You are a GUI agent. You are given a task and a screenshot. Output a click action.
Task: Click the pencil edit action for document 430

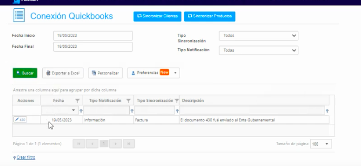20,119
